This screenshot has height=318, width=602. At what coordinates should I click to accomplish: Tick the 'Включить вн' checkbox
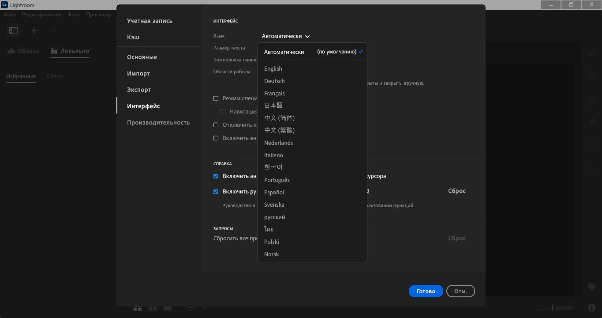216,138
